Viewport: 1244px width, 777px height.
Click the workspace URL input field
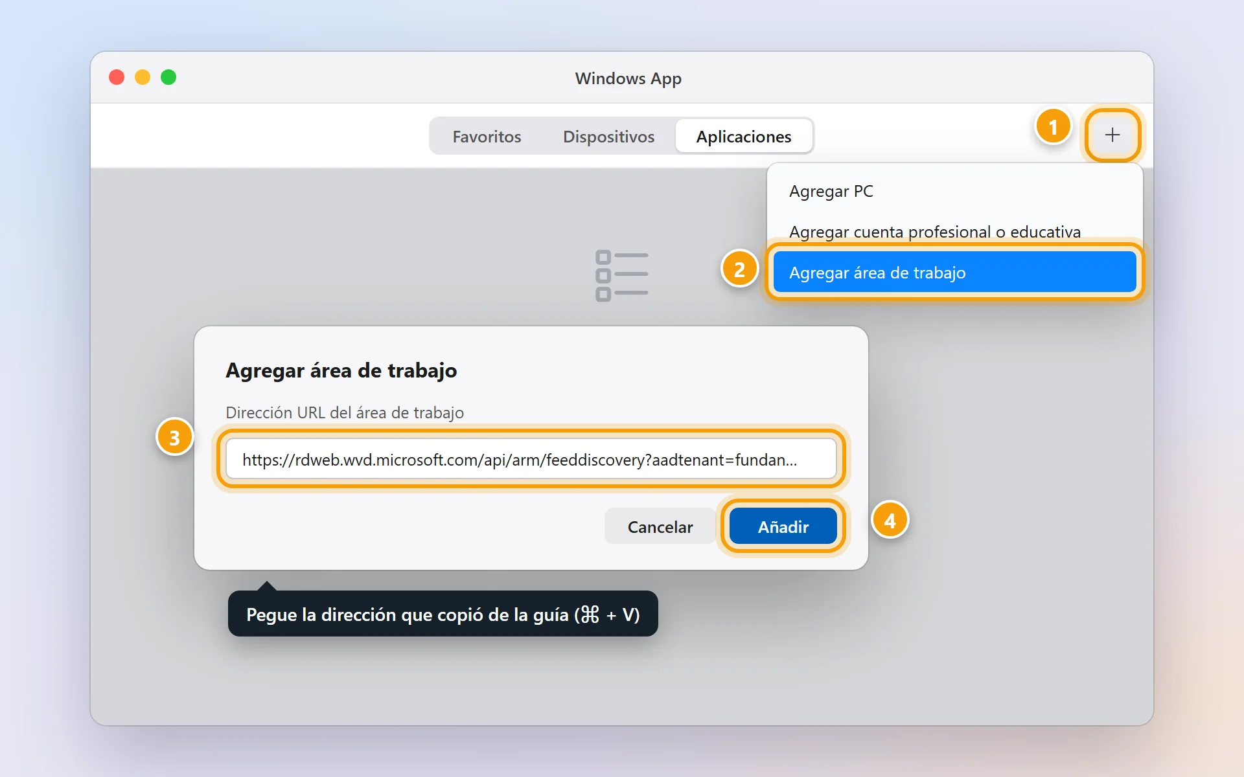(x=531, y=460)
